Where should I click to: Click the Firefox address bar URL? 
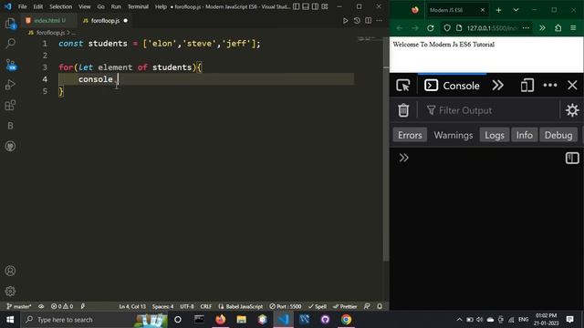pyautogui.click(x=493, y=28)
